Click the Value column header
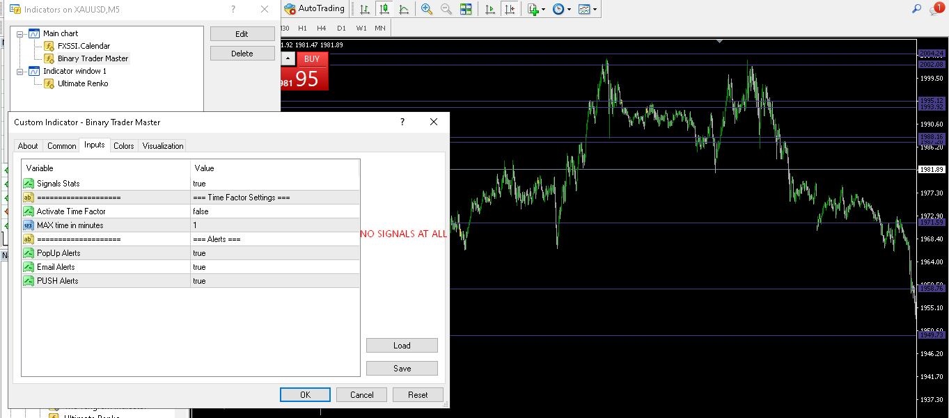Screen dimensions: 949x418 click(x=275, y=168)
